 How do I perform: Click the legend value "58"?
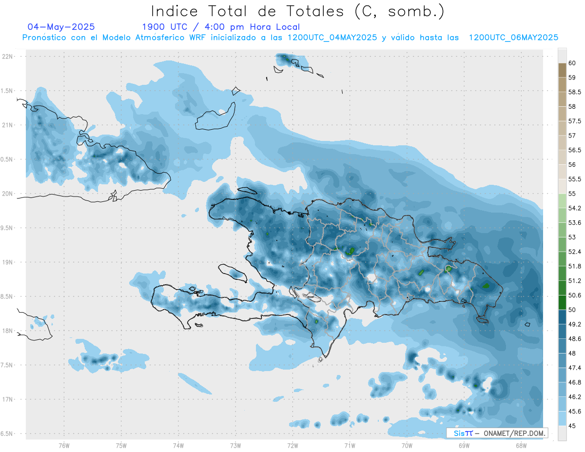pos(572,106)
